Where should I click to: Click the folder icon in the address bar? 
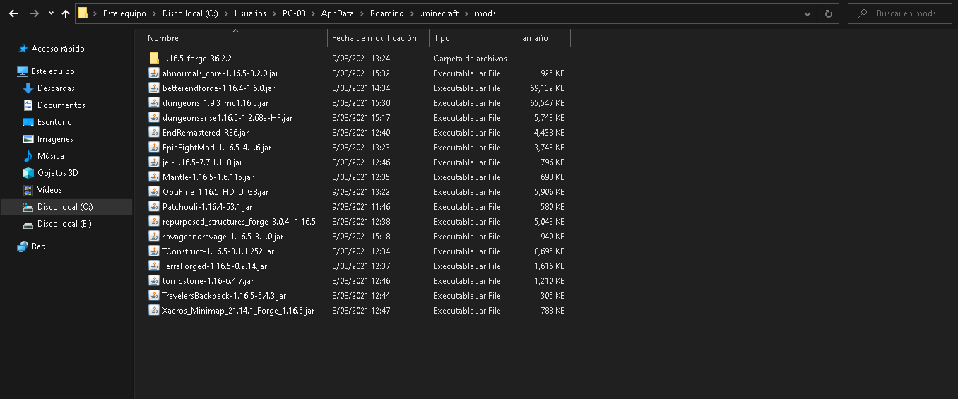[83, 13]
